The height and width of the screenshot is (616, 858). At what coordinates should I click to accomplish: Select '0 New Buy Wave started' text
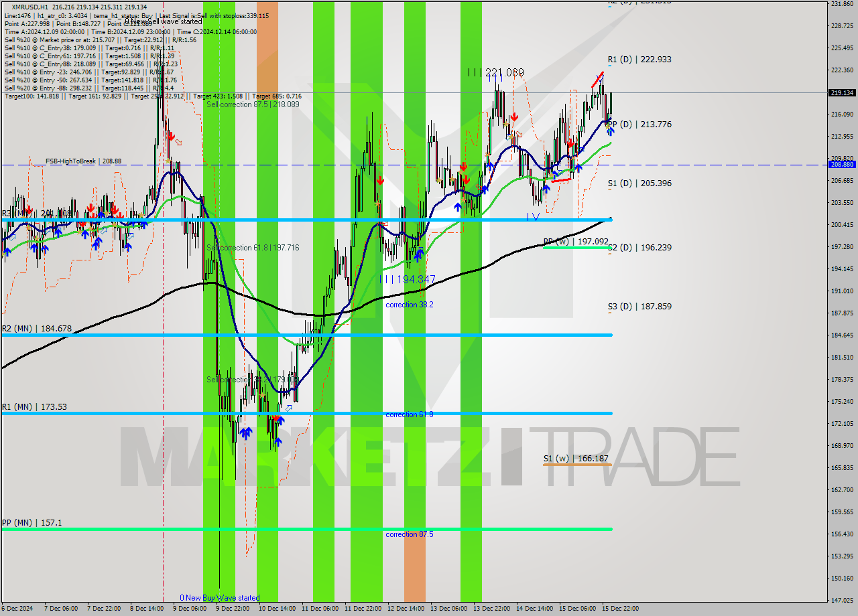(219, 598)
